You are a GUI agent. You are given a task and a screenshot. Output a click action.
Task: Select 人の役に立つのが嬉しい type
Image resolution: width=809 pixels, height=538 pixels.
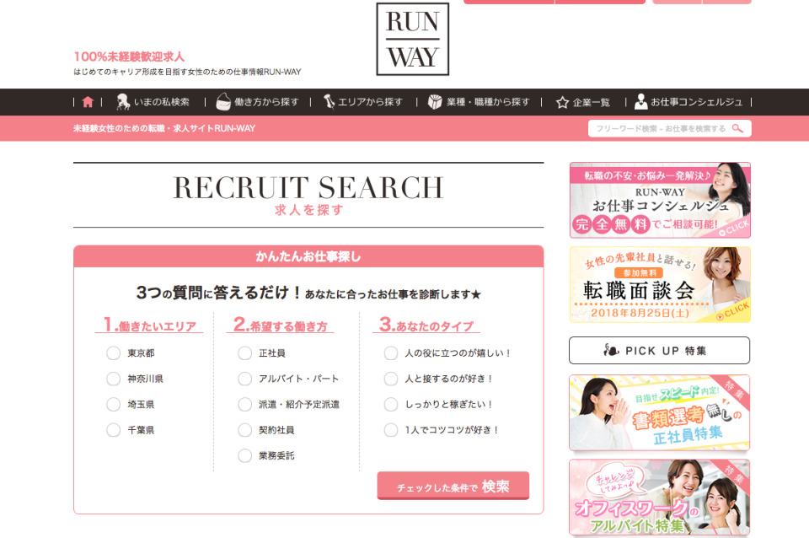click(x=391, y=353)
